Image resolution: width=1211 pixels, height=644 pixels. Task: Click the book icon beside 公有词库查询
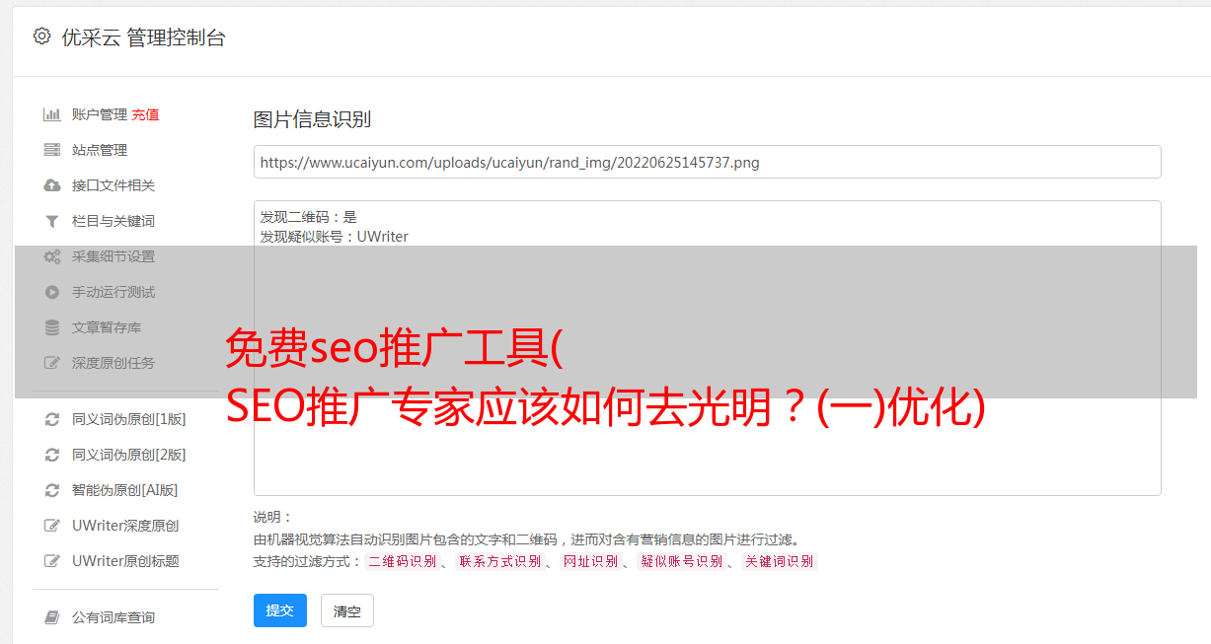click(x=52, y=617)
